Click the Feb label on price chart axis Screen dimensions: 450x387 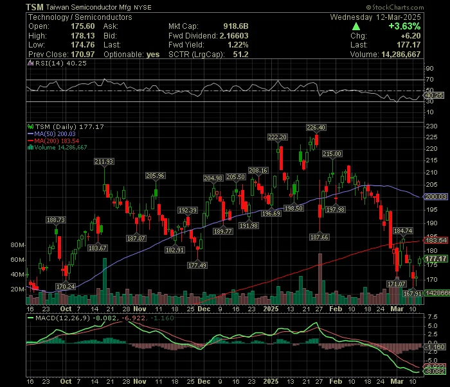point(336,309)
